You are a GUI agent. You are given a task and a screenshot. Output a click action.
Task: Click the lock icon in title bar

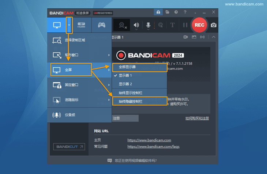pos(158,12)
